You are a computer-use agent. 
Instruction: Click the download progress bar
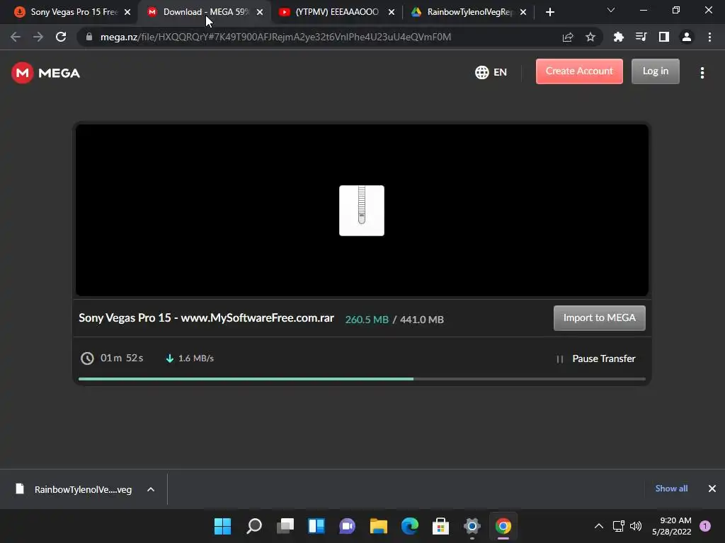click(x=362, y=379)
